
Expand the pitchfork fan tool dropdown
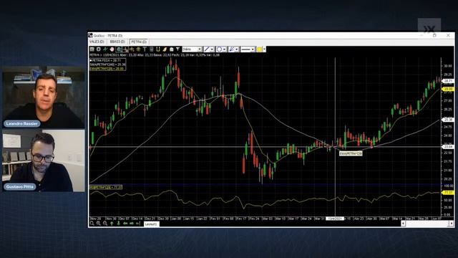coord(237,49)
